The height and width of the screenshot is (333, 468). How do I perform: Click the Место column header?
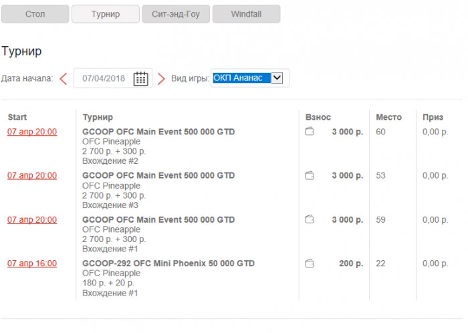(x=388, y=117)
